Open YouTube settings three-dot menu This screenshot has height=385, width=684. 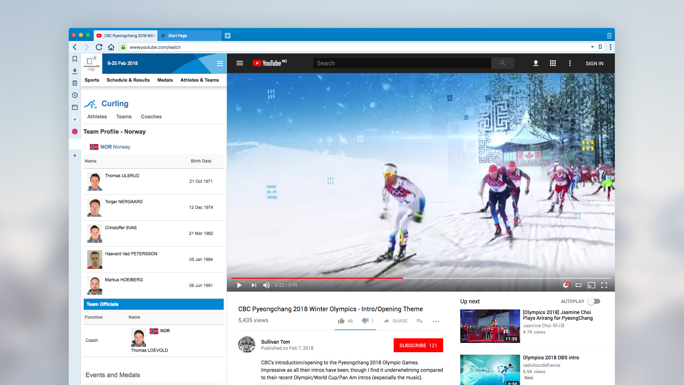(570, 63)
